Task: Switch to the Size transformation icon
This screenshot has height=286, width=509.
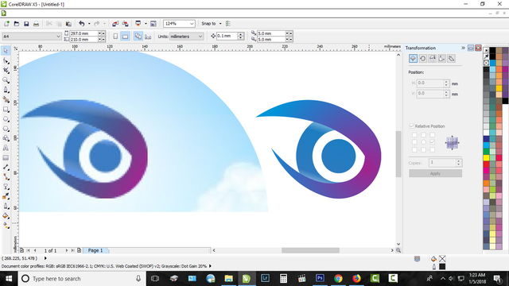Action: (x=442, y=58)
